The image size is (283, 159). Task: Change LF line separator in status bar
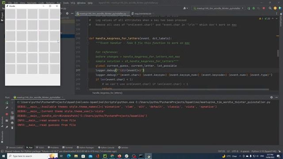tap(228, 151)
